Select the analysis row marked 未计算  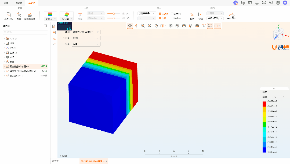click(x=25, y=76)
